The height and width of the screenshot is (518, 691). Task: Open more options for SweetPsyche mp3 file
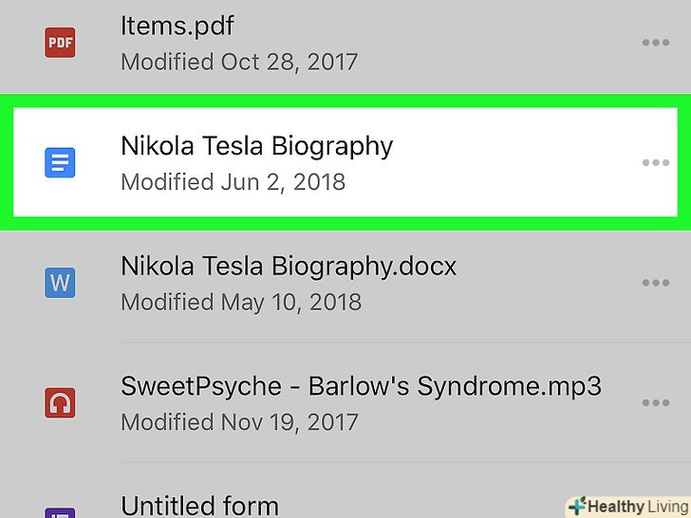tap(655, 403)
